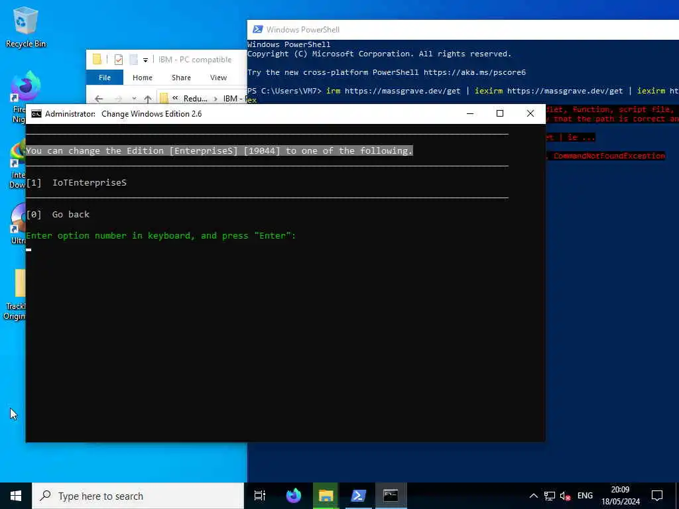Click the network status tray icon
Viewport: 679px width, 509px height.
[550, 496]
